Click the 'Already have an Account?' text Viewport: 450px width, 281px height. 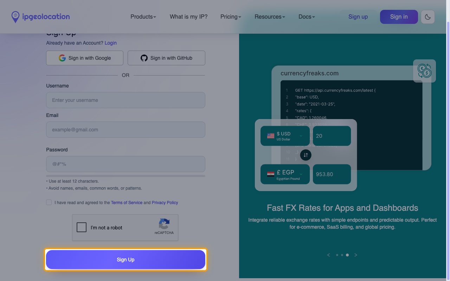click(75, 43)
